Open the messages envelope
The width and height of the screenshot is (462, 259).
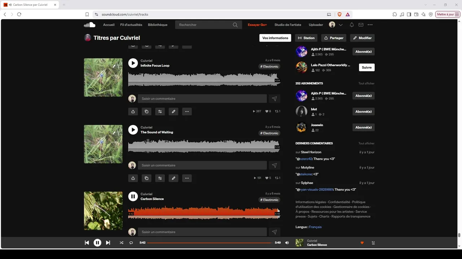(361, 25)
